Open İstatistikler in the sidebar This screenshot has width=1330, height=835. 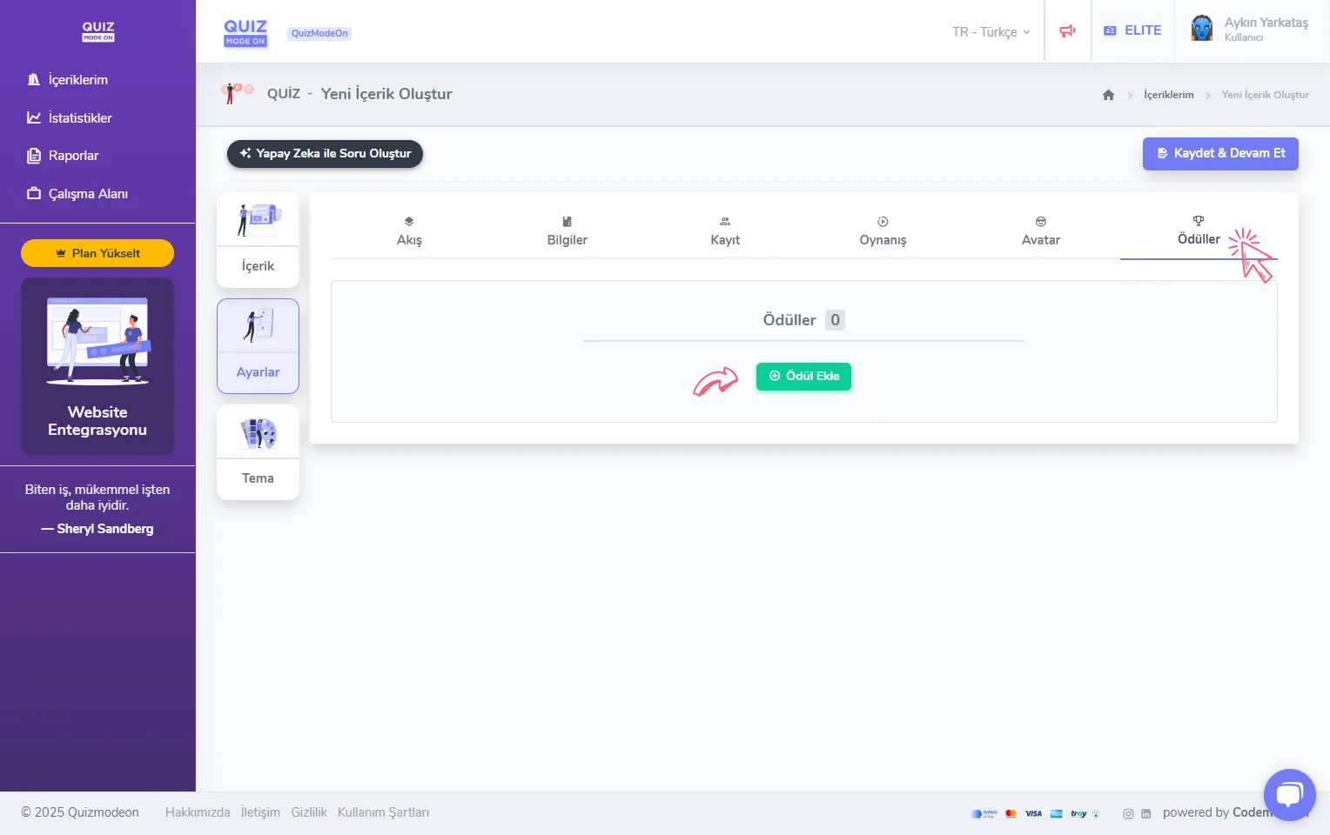tap(80, 117)
